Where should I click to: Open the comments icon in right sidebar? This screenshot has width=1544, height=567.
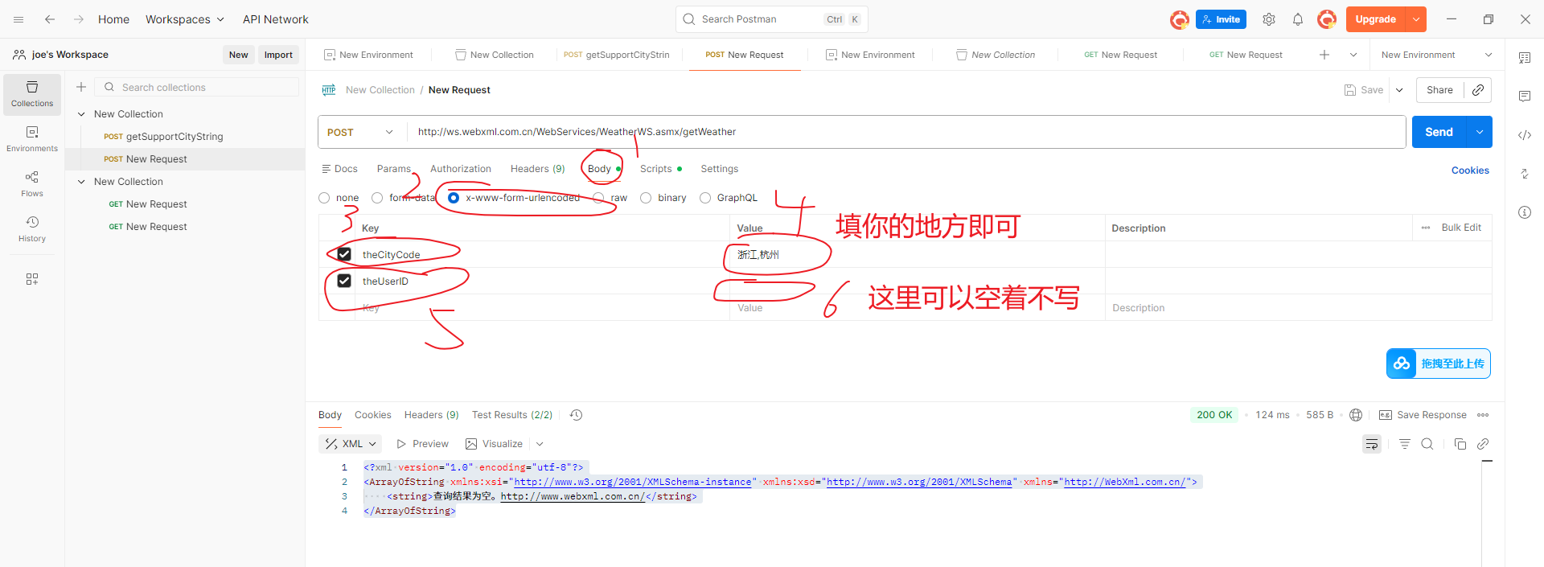click(x=1525, y=97)
